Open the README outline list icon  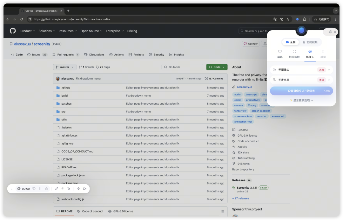pos(222,211)
